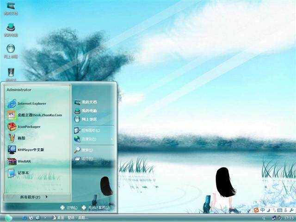Screen dimensions: 296x222
Task: Click the third quick launch icon
Action: pos(38,218)
